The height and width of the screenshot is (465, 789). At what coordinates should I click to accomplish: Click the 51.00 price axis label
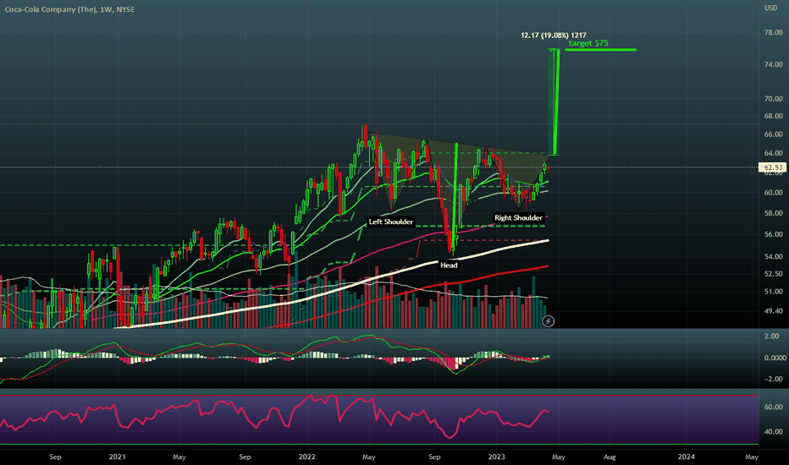tap(774, 292)
